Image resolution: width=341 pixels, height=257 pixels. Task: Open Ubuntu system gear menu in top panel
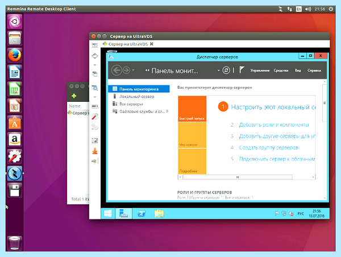(x=331, y=9)
